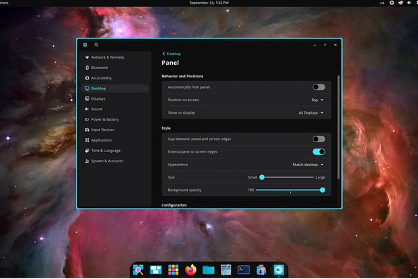Disable Extend panel to screen edges
This screenshot has height=279, width=418.
318,151
